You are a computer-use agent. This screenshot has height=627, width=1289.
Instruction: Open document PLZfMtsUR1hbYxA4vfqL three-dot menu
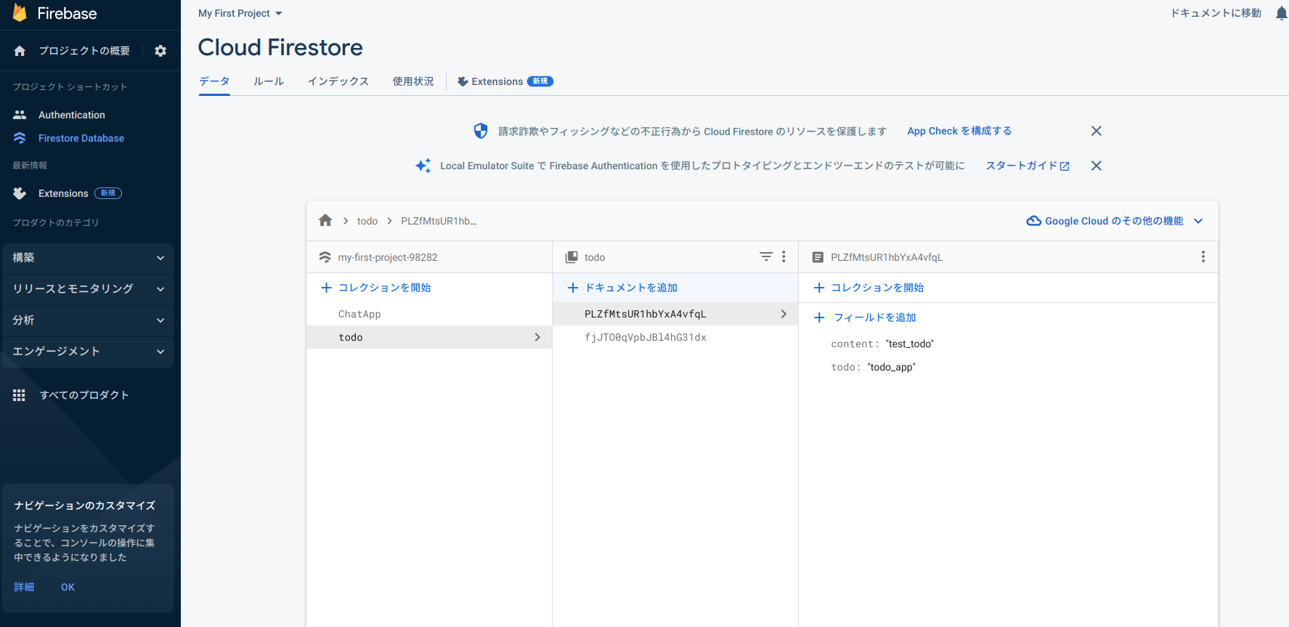tap(1203, 256)
